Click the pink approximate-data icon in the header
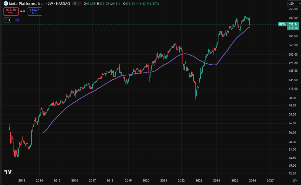Image resolution: width=301 pixels, height=185 pixels. point(80,4)
